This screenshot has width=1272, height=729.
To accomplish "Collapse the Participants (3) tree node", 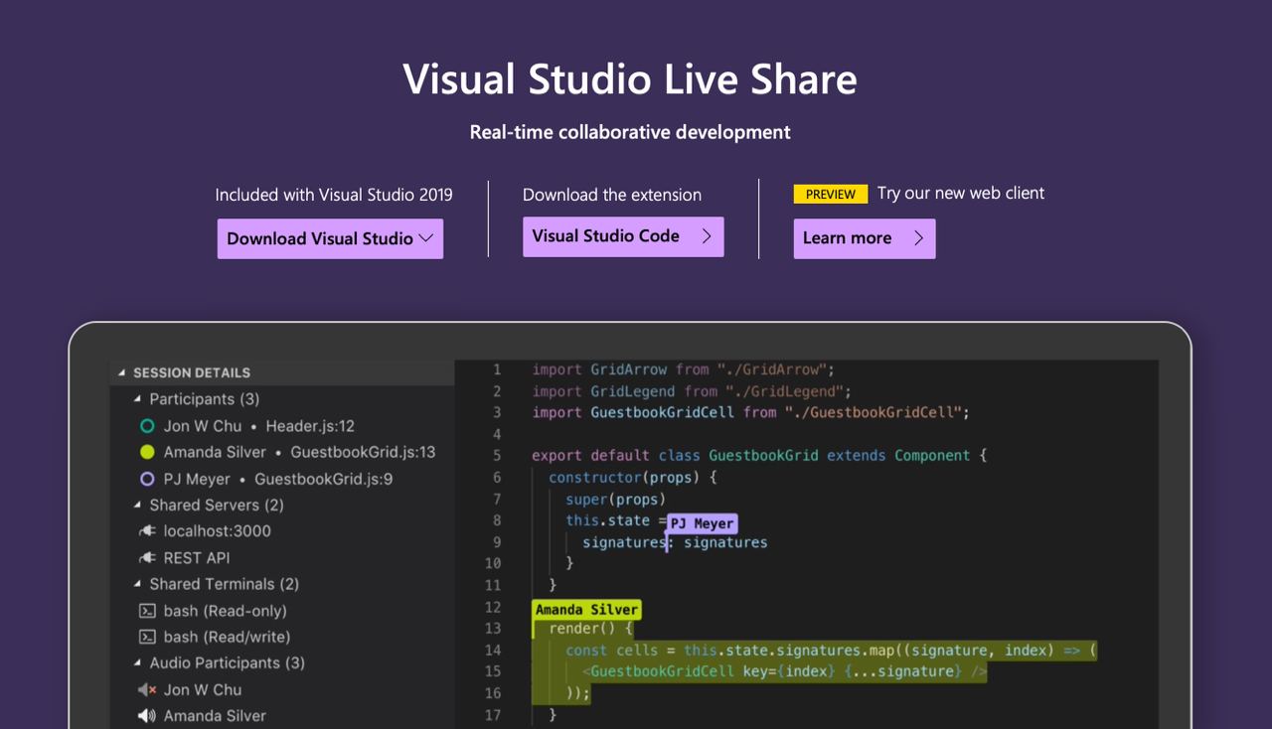I will click(138, 399).
